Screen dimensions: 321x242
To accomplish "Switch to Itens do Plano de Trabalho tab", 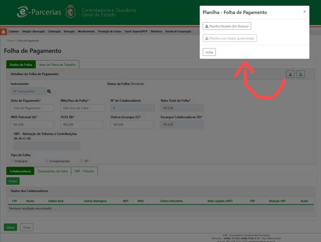I will coord(58,64).
